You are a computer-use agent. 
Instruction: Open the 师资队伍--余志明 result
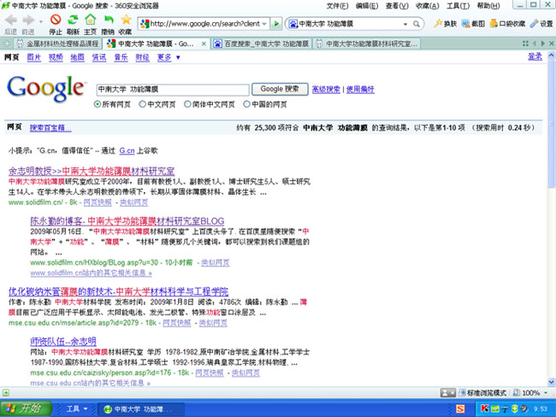[63, 342]
